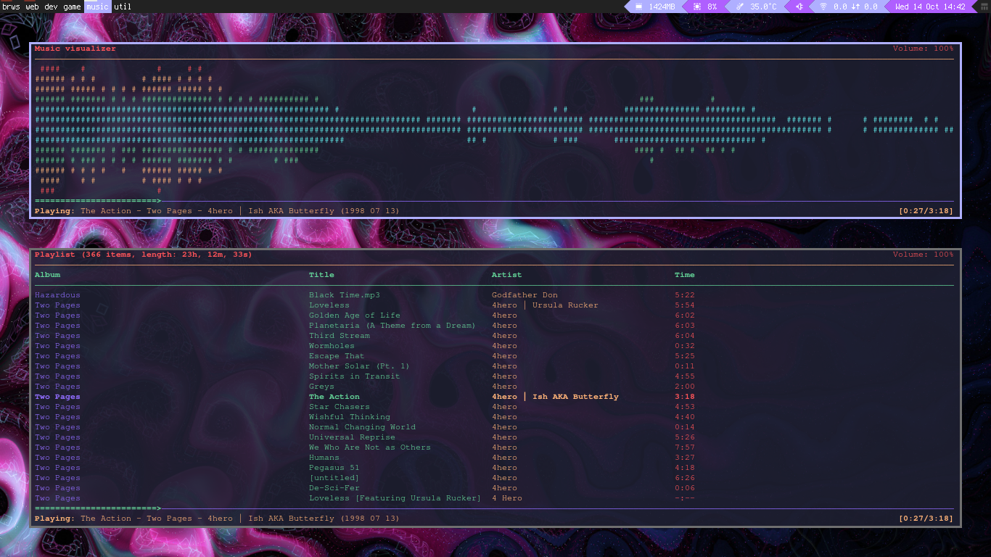Screen dimensions: 991x557
Task: Switch to the web workspace
Action: pos(32,7)
